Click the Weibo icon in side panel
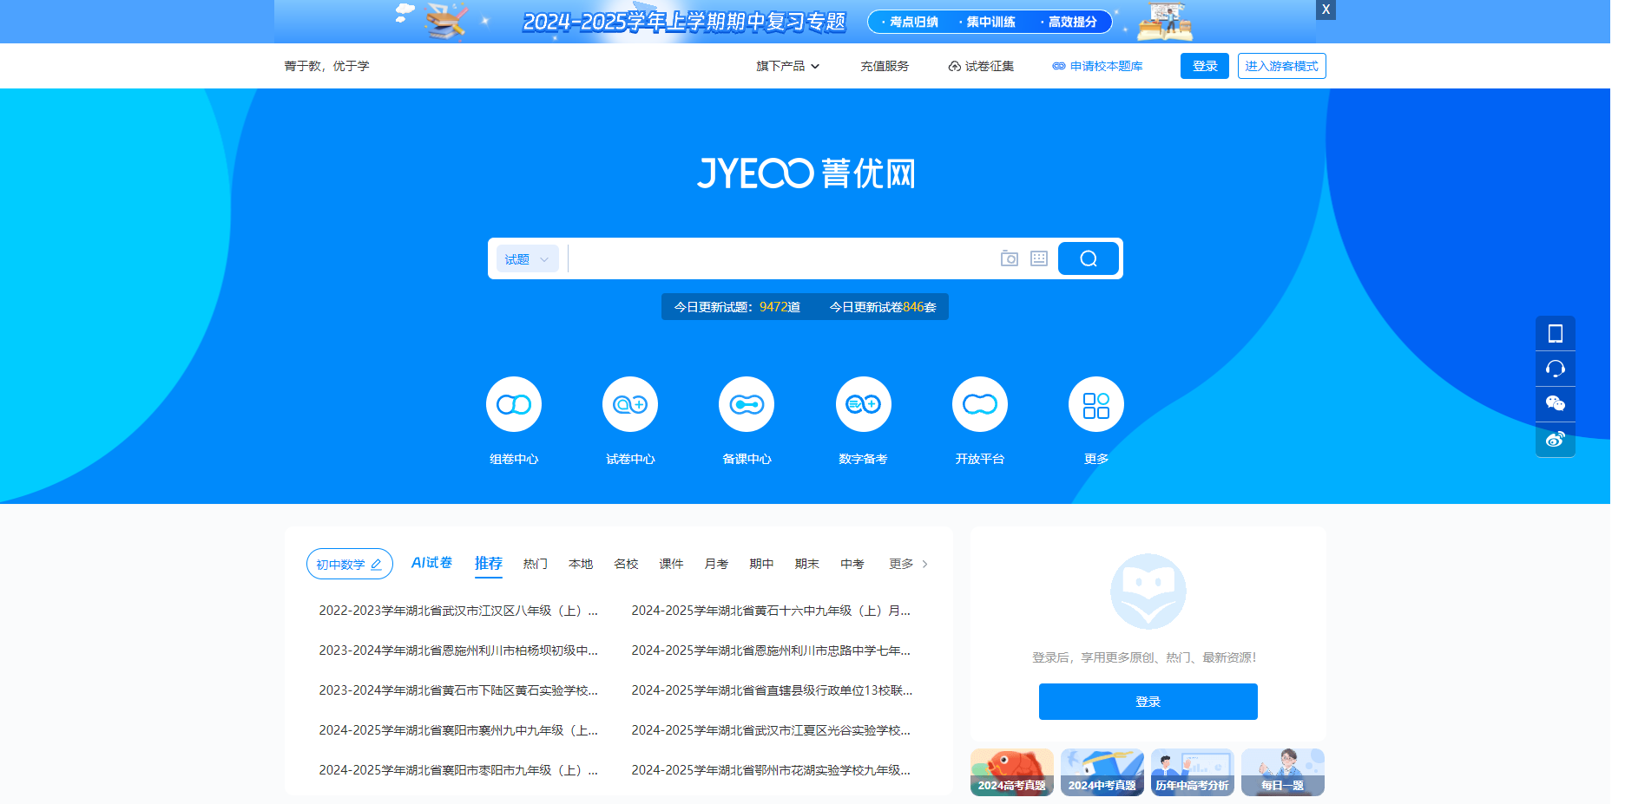This screenshot has height=804, width=1625. coord(1556,440)
